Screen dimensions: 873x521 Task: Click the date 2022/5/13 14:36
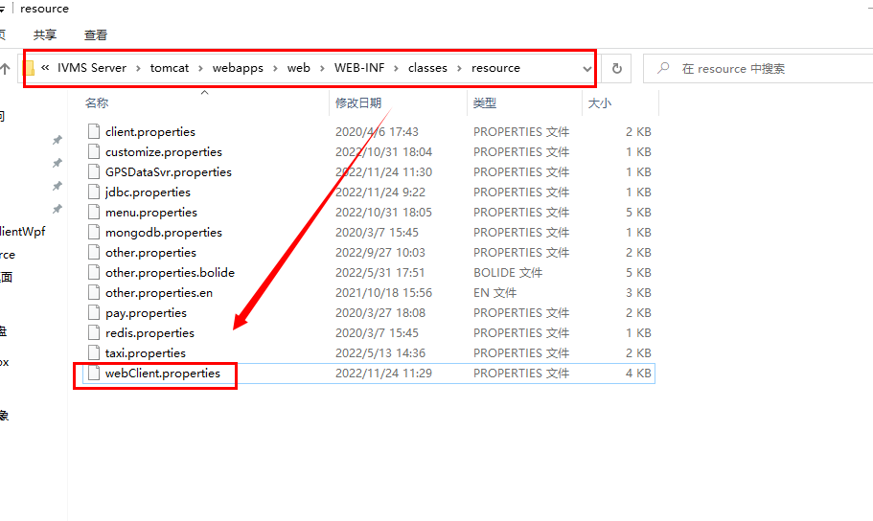tap(380, 352)
